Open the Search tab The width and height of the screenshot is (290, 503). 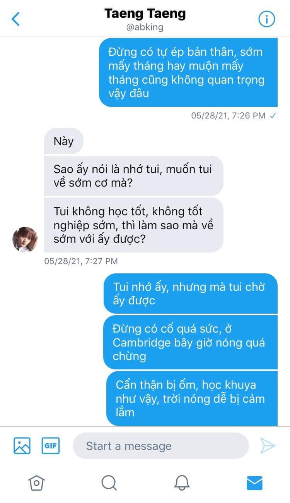click(x=109, y=482)
